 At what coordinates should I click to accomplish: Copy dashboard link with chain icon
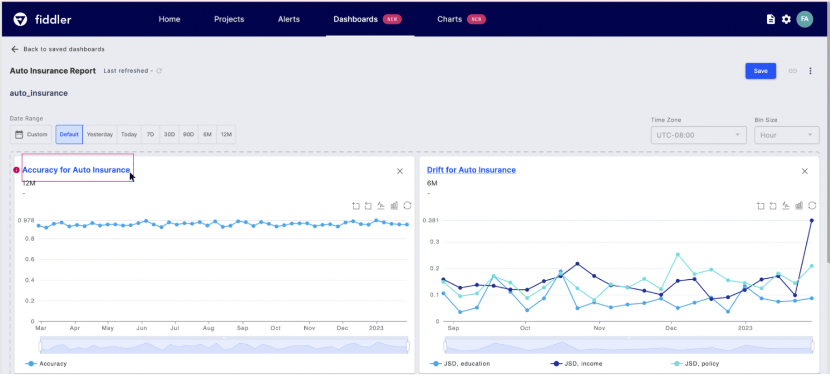pos(792,71)
